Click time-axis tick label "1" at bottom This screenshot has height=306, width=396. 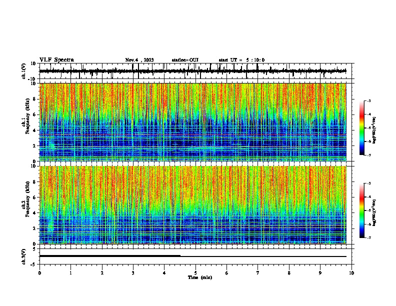70,273
